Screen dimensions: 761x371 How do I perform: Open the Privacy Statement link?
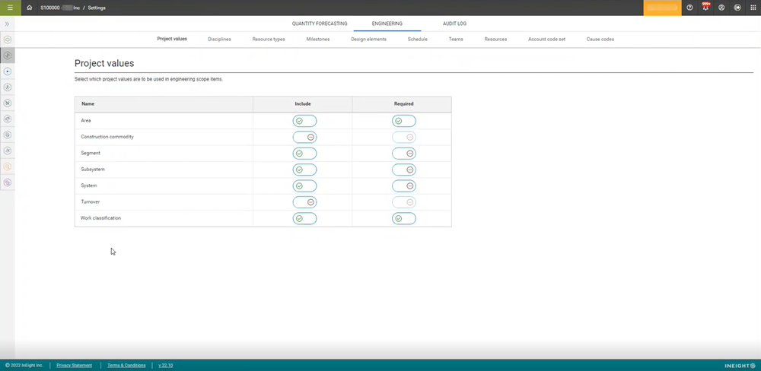pos(74,365)
